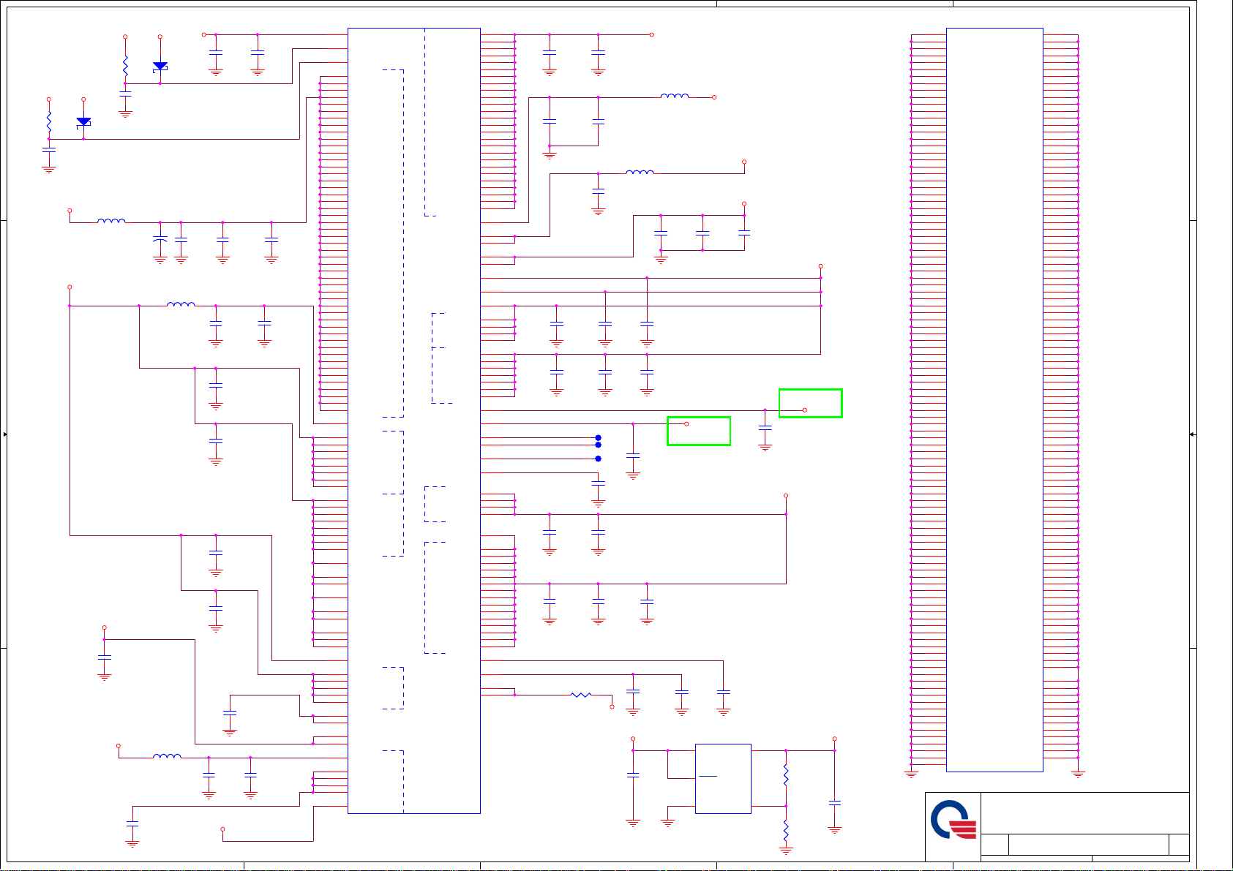Select the only horizontal resistor symbol
Screen dimensions: 1233x871
[581, 695]
